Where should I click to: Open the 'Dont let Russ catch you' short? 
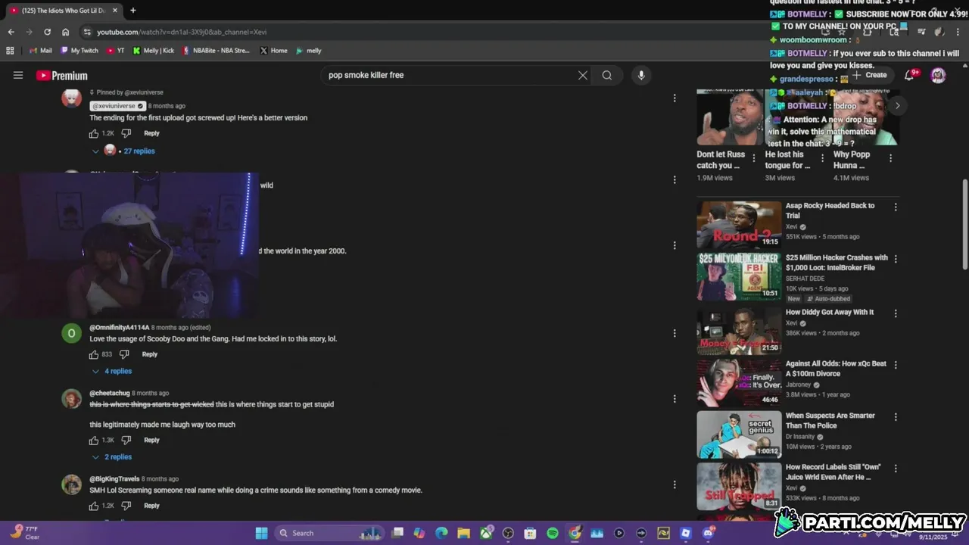pos(731,117)
